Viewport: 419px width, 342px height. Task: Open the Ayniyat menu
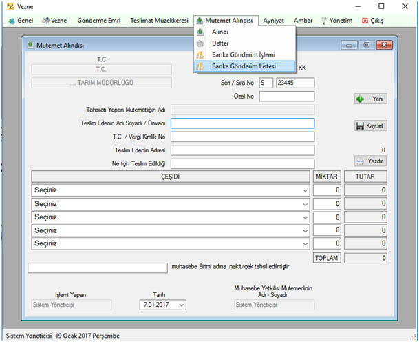coord(274,21)
